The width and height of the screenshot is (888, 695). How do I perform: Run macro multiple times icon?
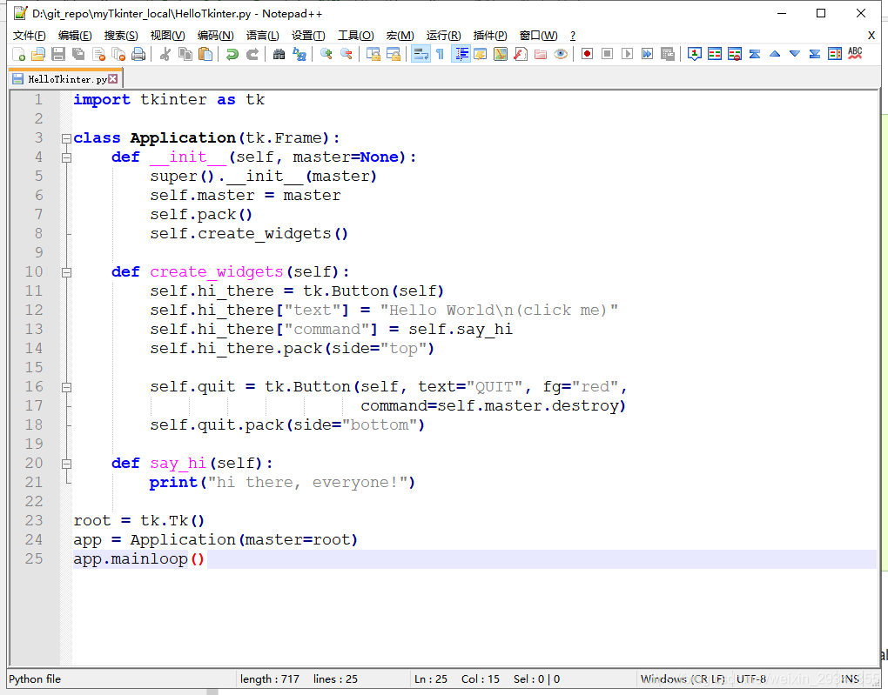click(x=648, y=54)
